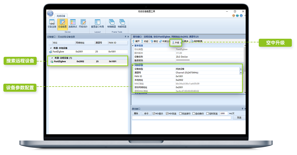The image size is (297, 155).
Task: Open the 距离测试 distance test tool
Action: click(73, 24)
